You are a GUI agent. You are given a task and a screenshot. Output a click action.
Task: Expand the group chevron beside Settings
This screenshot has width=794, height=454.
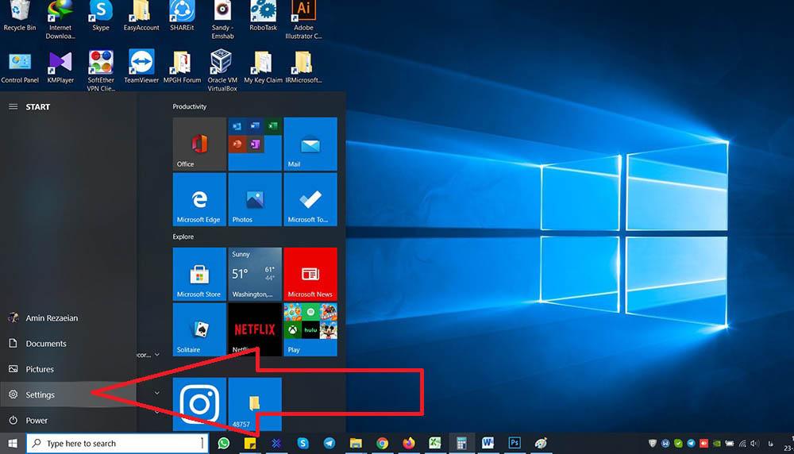(157, 393)
